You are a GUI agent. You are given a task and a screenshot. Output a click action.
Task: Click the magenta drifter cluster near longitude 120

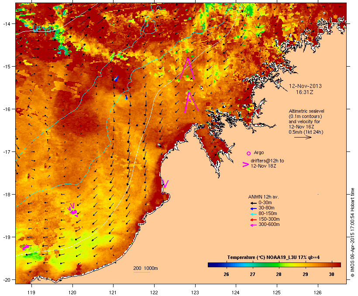coord(73,210)
